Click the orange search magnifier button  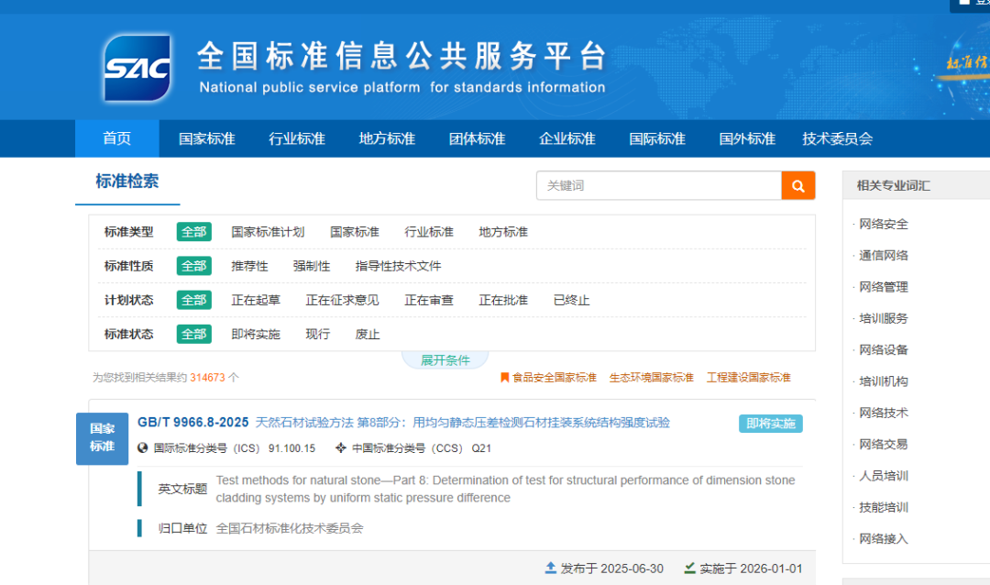[798, 186]
